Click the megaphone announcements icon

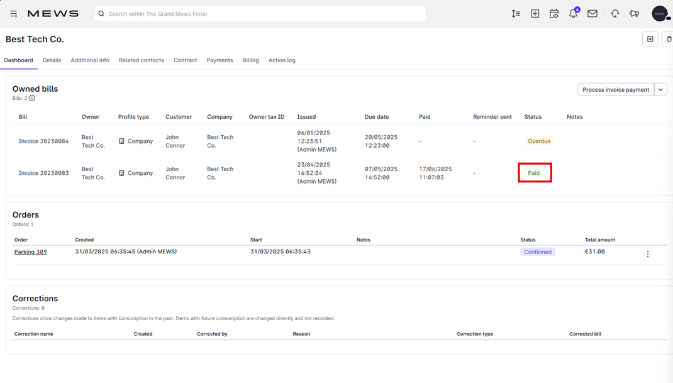coord(635,14)
